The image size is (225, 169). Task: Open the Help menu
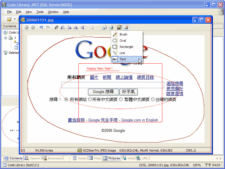pyautogui.click(x=66, y=12)
